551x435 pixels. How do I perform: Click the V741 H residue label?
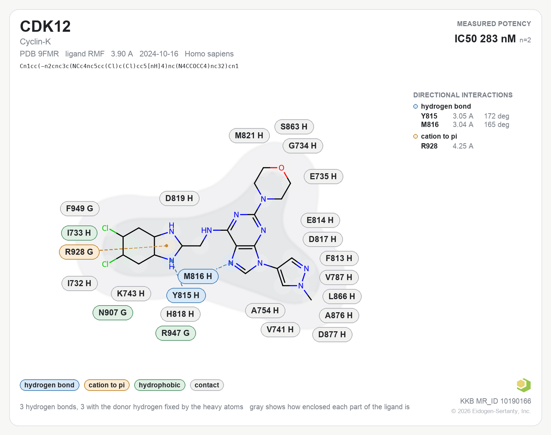tap(280, 330)
